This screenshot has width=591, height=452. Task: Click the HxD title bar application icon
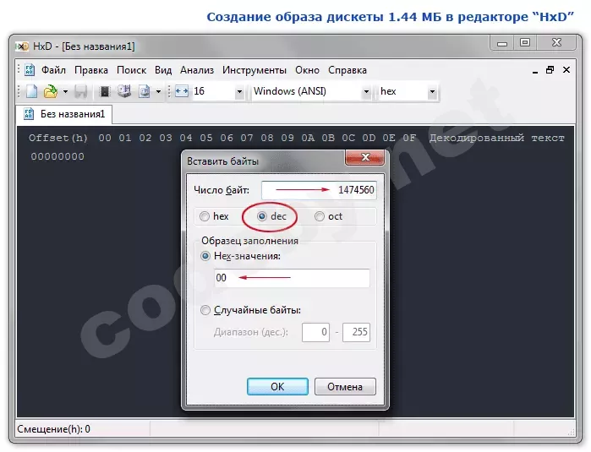click(23, 46)
